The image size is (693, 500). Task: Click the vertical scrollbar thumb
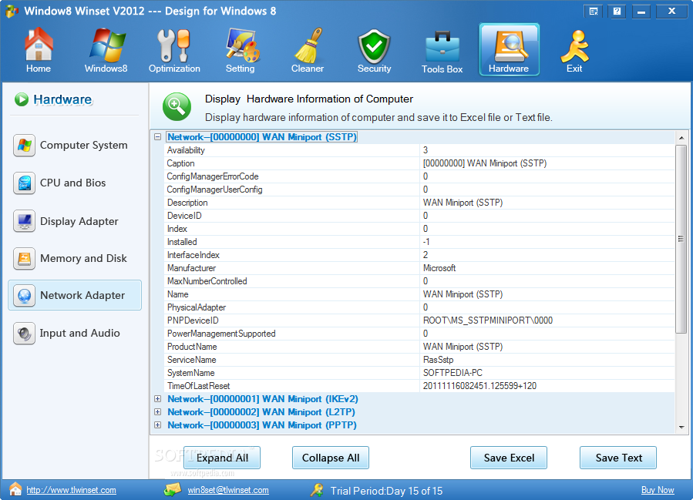pyautogui.click(x=681, y=239)
